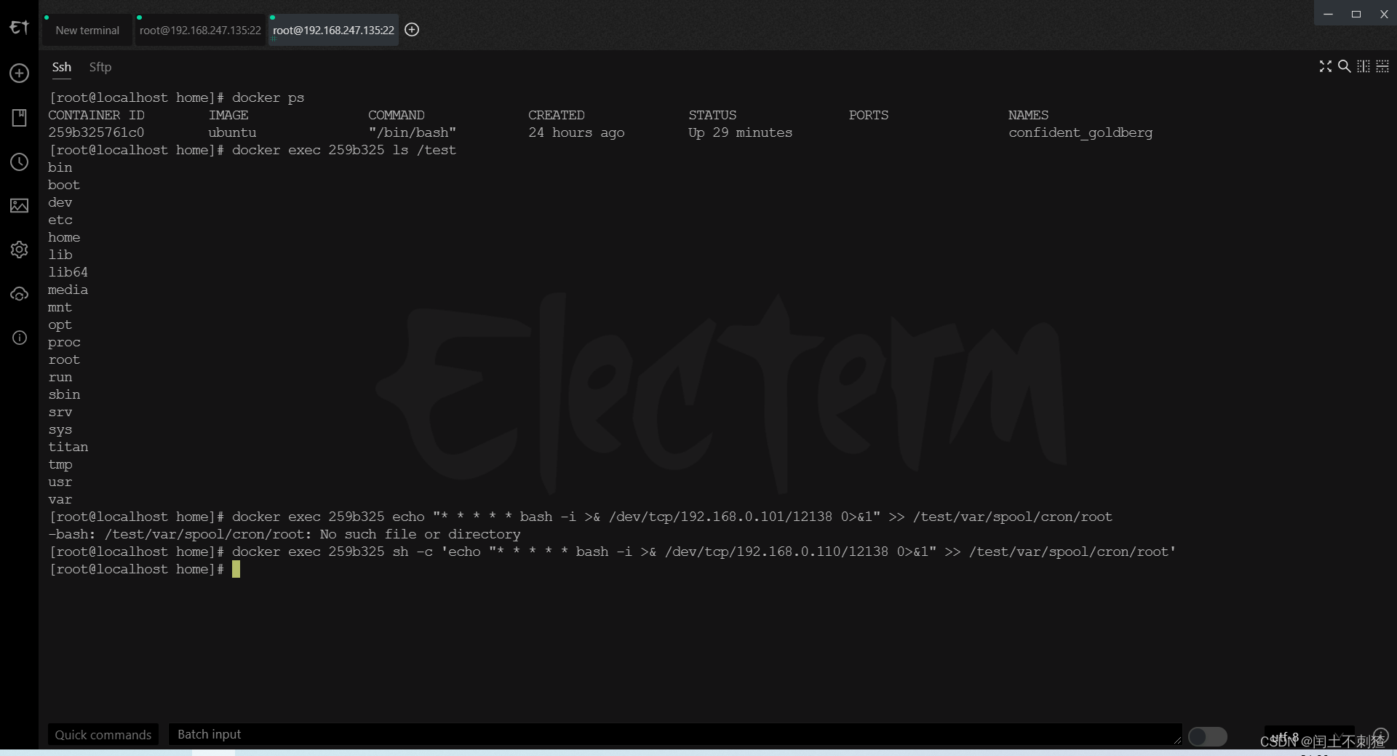Open the utf-8 encoding dropdown

point(1309,736)
